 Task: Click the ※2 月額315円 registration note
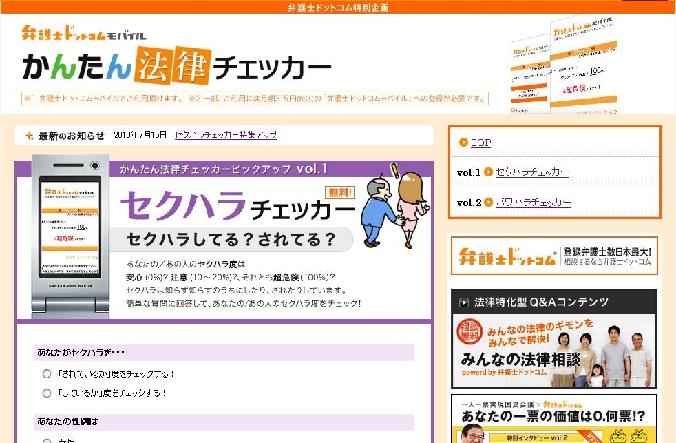337,99
